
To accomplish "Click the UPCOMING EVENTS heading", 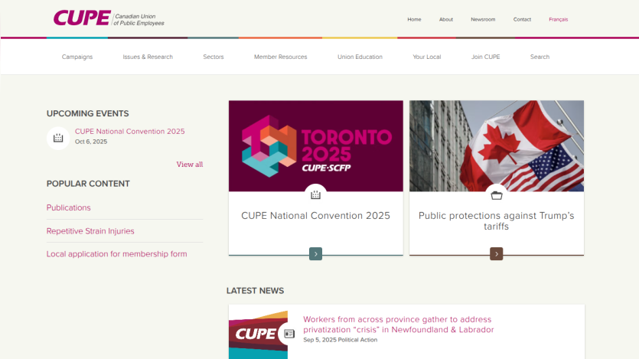I will pyautogui.click(x=87, y=114).
